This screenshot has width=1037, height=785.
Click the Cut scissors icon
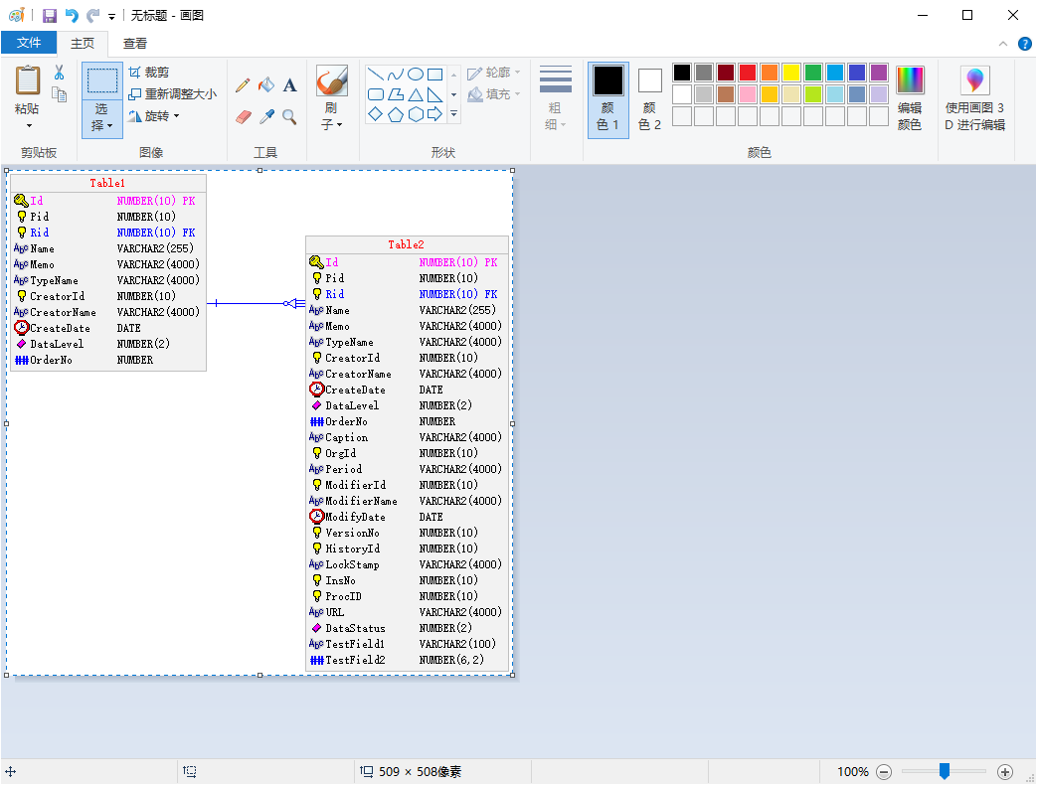[x=59, y=72]
